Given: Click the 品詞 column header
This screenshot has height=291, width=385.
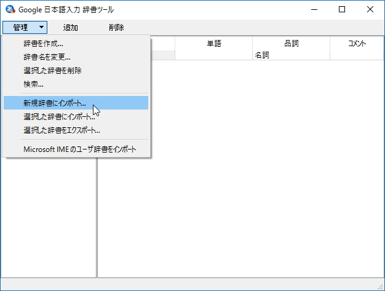Looking at the screenshot, I should pyautogui.click(x=291, y=44).
